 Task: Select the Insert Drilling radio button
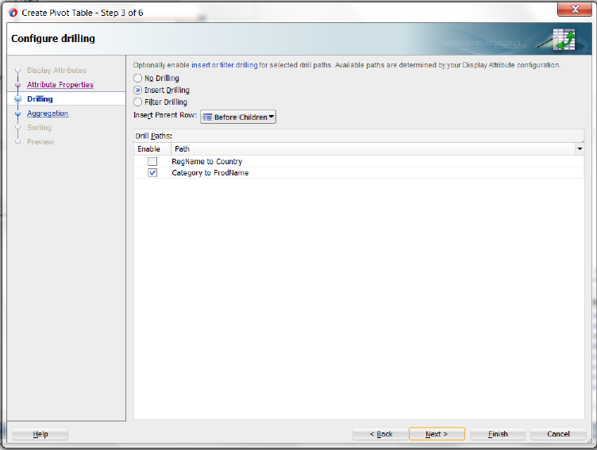[137, 90]
